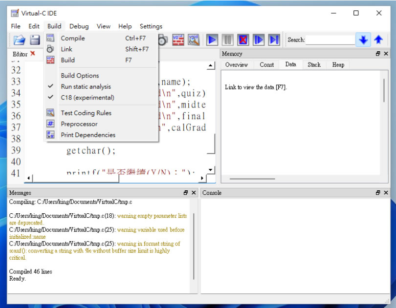Click the Memory panel vertical scrollbar
The image size is (396, 308).
(384, 90)
